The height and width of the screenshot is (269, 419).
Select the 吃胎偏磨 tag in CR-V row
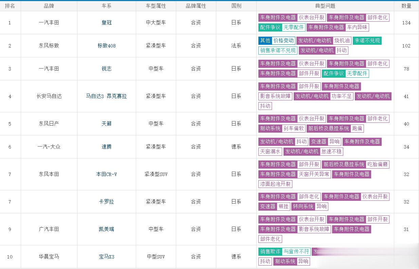tap(378, 165)
